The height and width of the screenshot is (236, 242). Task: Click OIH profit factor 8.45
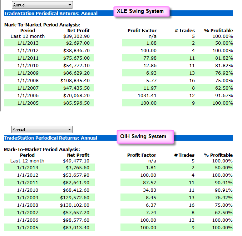151,198
